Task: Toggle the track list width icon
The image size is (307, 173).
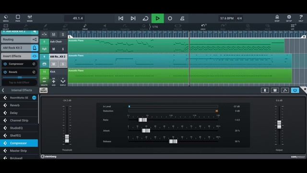Action: click(x=45, y=35)
